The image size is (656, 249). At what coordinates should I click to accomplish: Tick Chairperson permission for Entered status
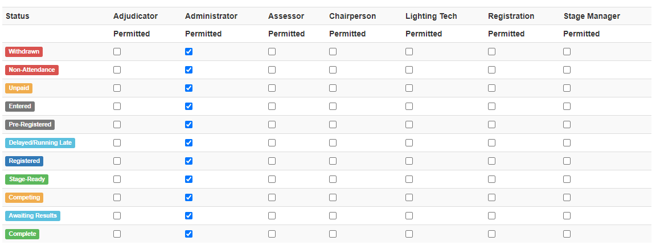[333, 107]
